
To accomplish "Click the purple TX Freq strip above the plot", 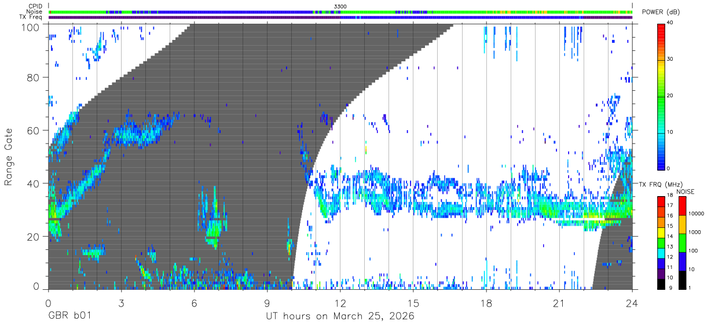I will click(340, 17).
